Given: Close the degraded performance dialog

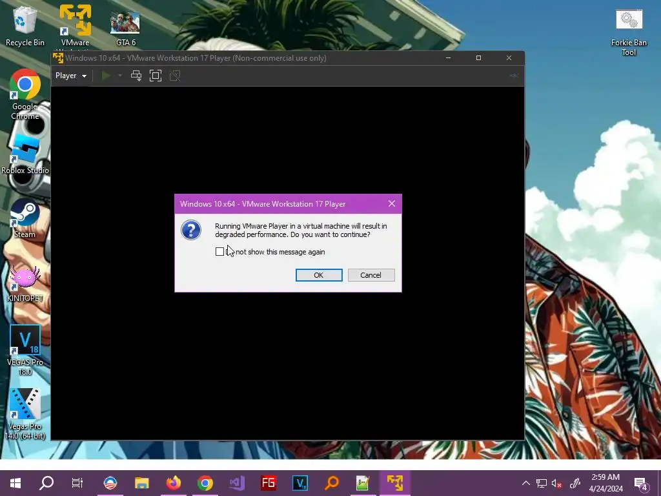Looking at the screenshot, I should coord(392,203).
